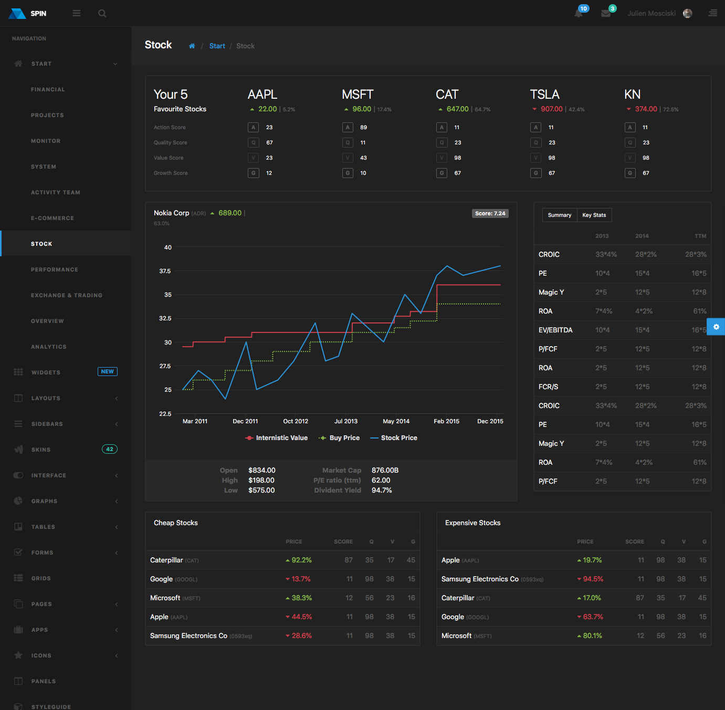
Task: Click the SPIN logo icon
Action: point(17,14)
